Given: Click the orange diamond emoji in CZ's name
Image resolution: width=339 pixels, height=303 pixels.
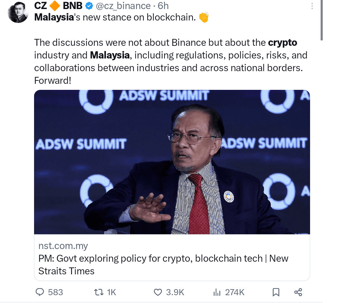Looking at the screenshot, I should [x=55, y=5].
